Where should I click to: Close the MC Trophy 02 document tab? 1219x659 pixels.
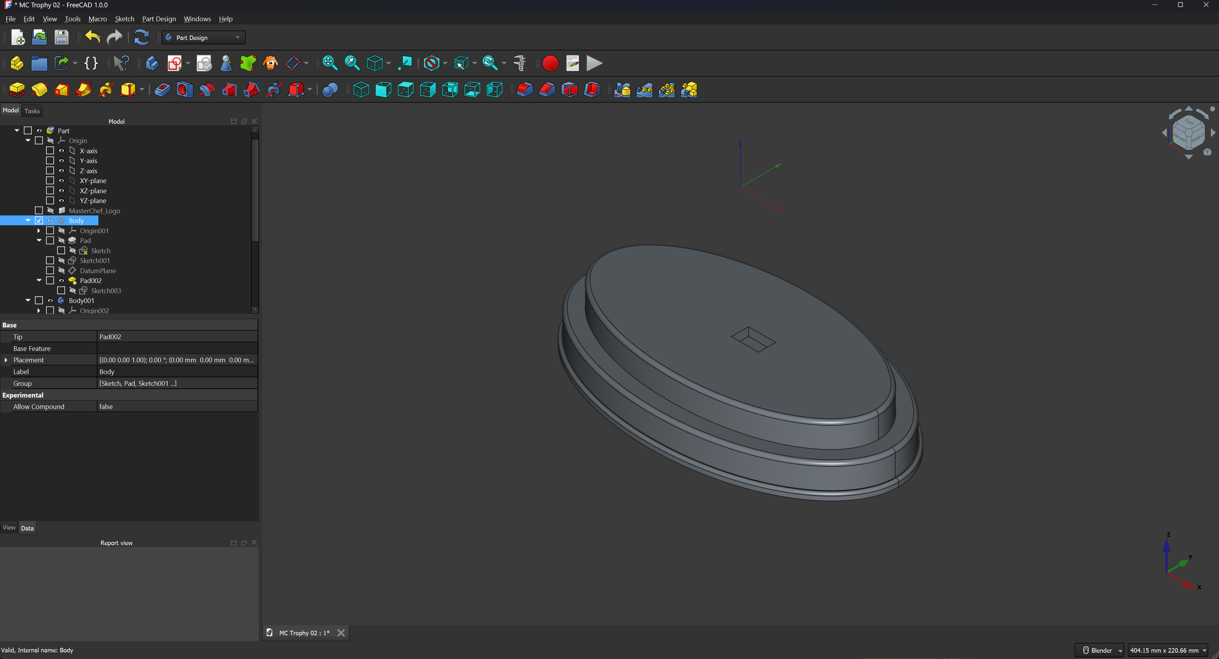tap(341, 633)
